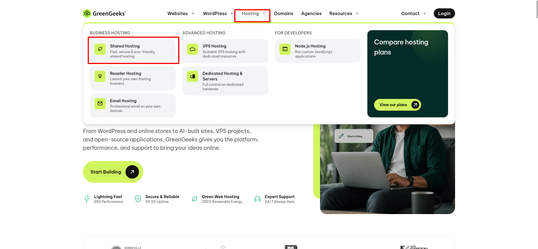Click the Login button

(444, 13)
